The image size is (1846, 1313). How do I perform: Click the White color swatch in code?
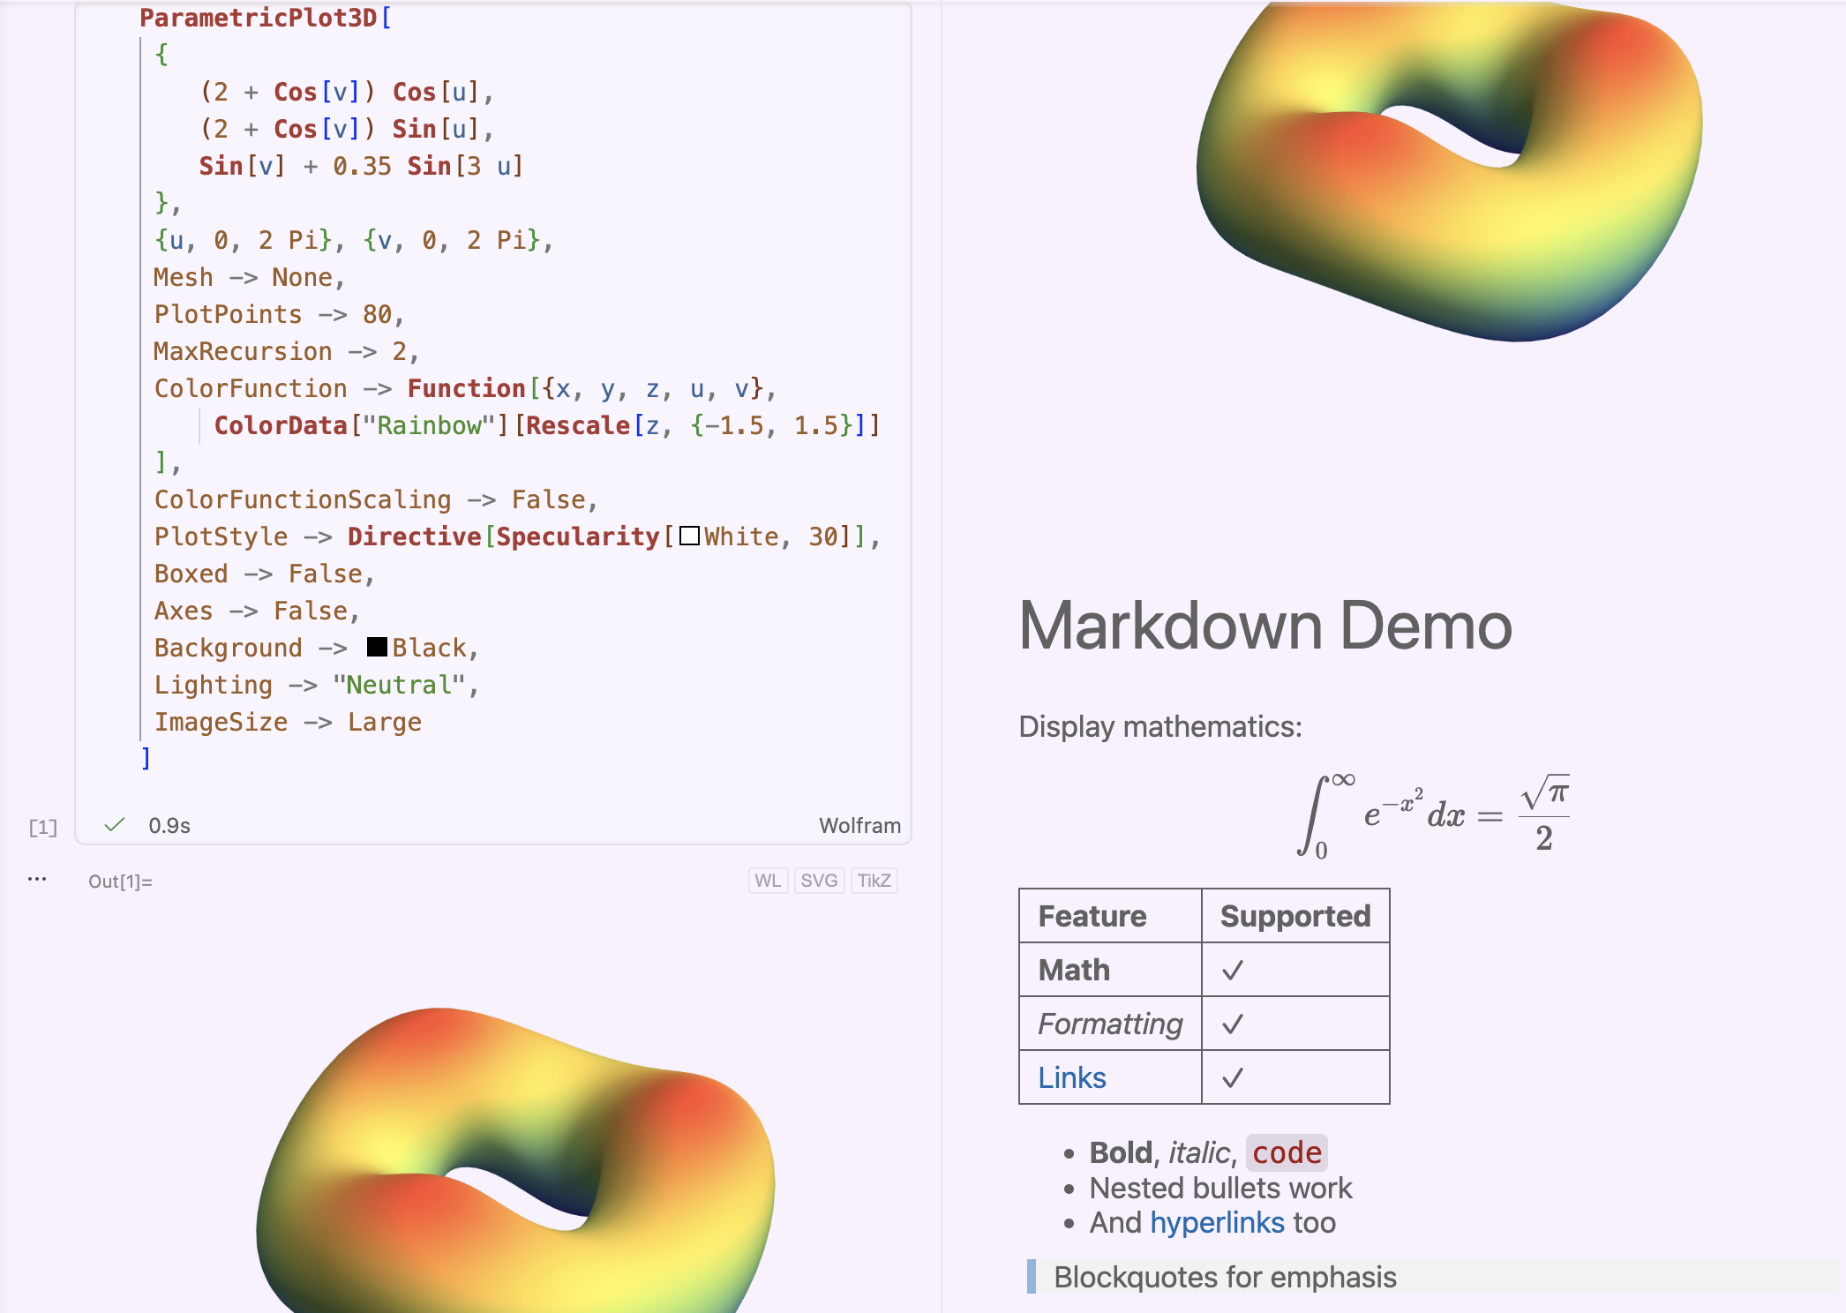point(690,536)
